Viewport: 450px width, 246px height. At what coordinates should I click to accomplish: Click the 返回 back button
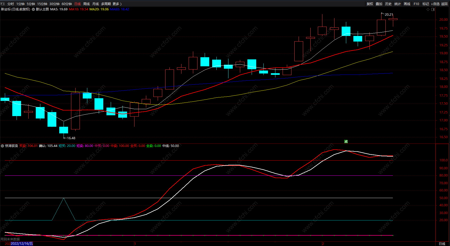(x=444, y=4)
